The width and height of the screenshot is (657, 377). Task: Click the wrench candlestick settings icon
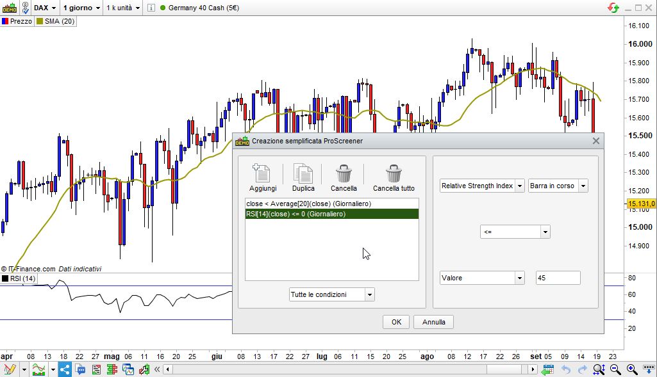pyautogui.click(x=144, y=369)
